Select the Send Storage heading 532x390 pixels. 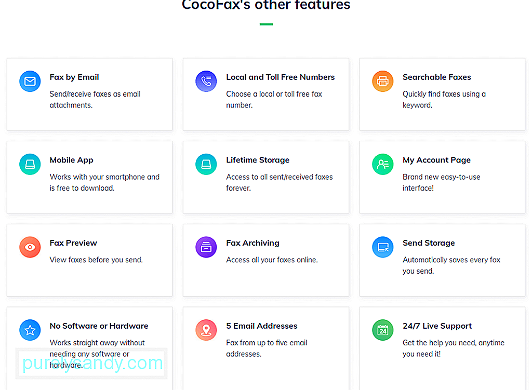429,243
